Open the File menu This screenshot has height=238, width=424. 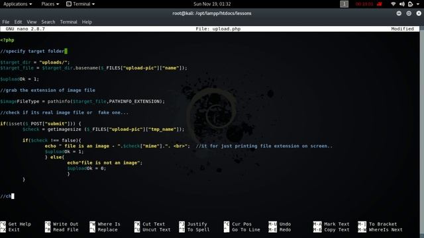(6, 22)
